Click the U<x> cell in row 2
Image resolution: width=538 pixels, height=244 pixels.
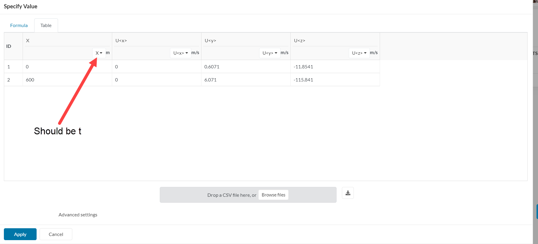(156, 80)
